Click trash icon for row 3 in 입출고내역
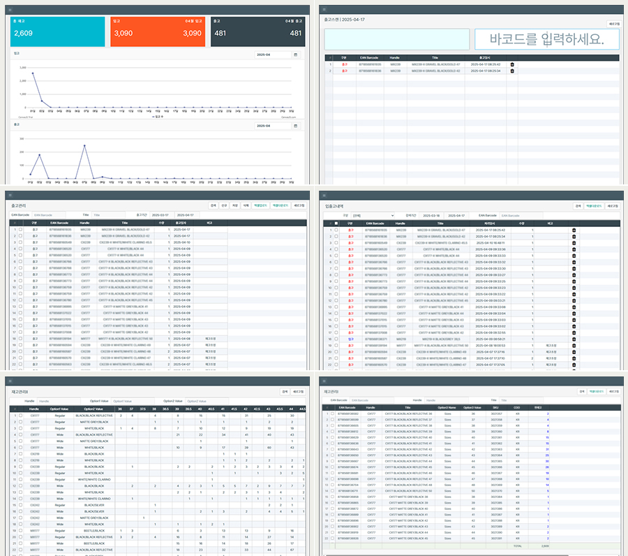The image size is (628, 556). (x=574, y=243)
